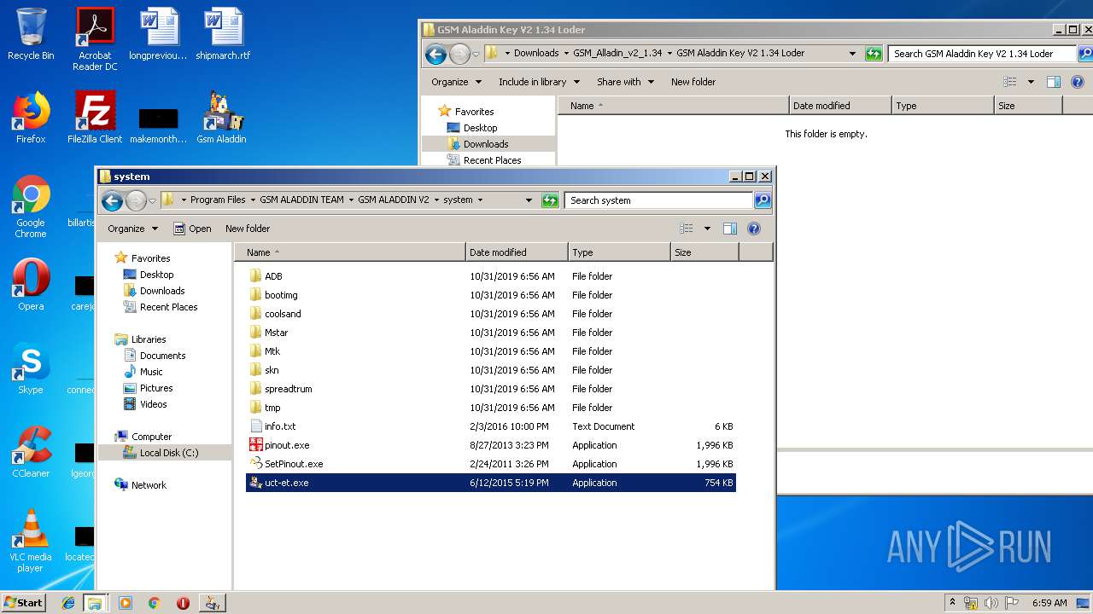The image size is (1093, 614).
Task: Open Organize menu in GSM Aladdin Key window
Action: (456, 82)
